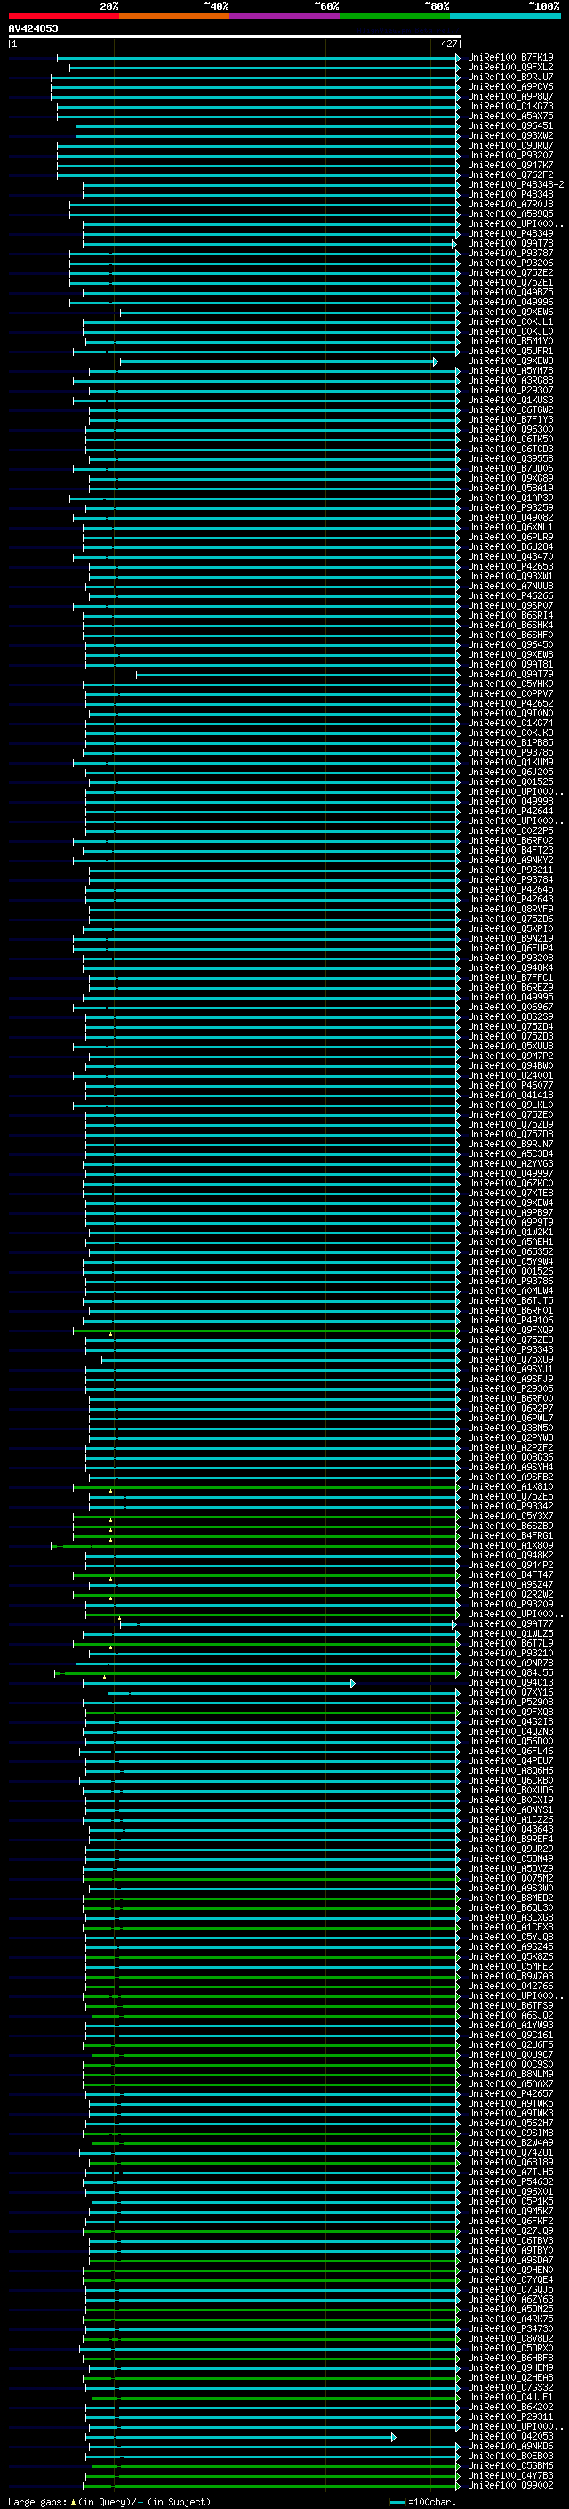Click the red ~20% identity color bar
Viewport: 569px width, 2509px height.
(63, 17)
